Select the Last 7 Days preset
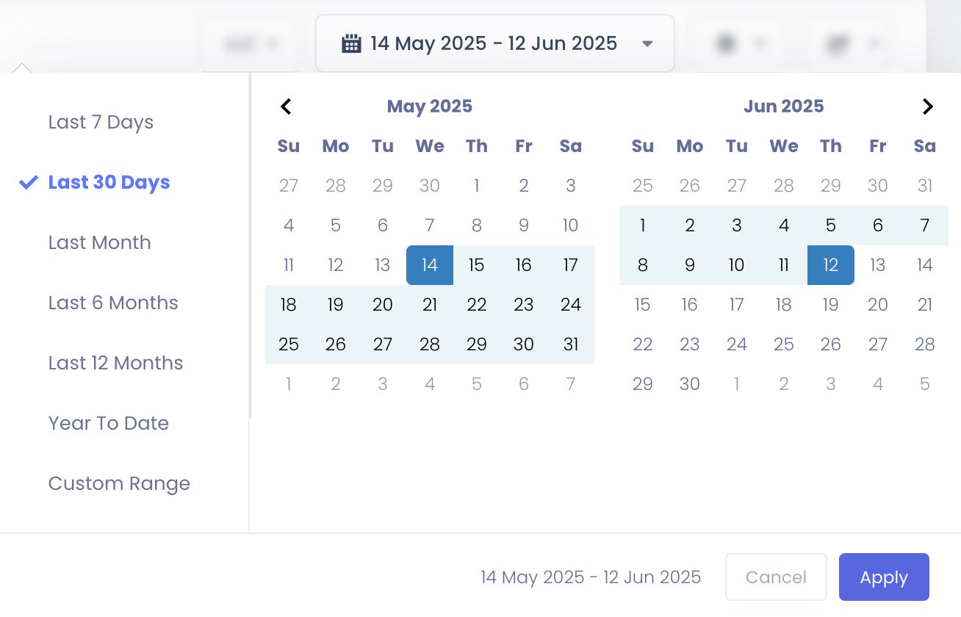The image size is (961, 617). pos(101,122)
